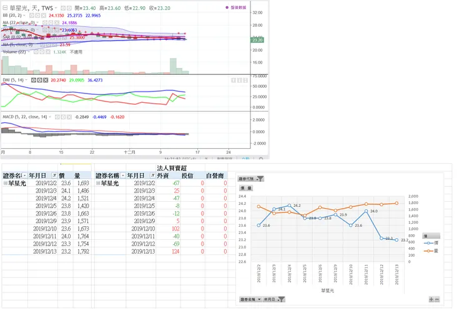Delete the MA (22, close, 0) indicator
462x314 pixels.
pos(57,22)
